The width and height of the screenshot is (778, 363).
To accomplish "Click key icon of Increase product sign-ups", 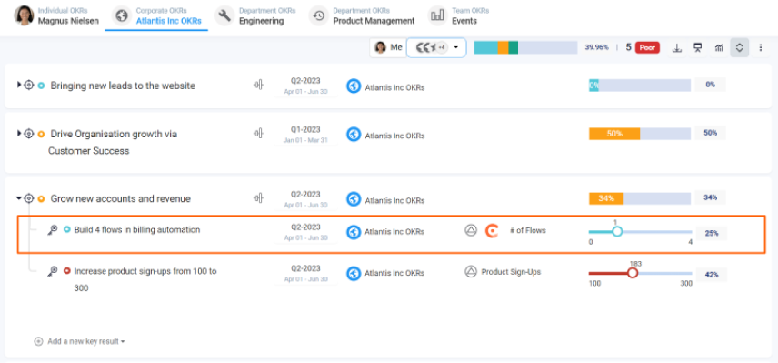I will 52,271.
